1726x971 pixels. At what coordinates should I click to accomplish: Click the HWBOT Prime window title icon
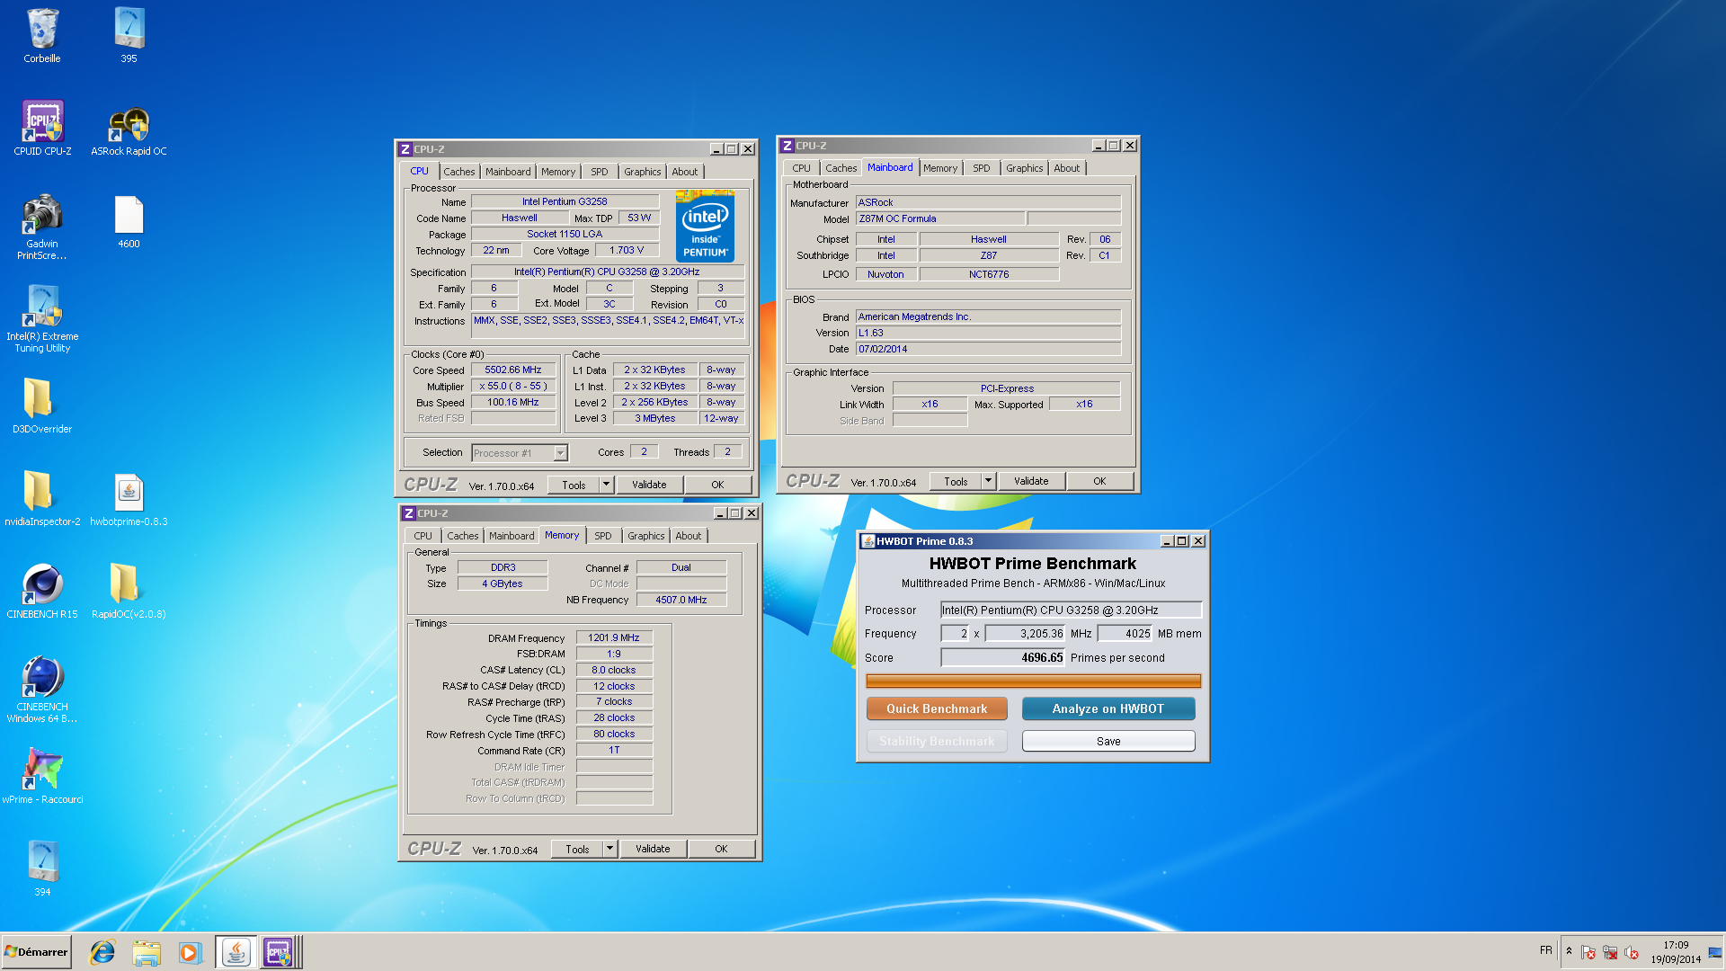[868, 541]
